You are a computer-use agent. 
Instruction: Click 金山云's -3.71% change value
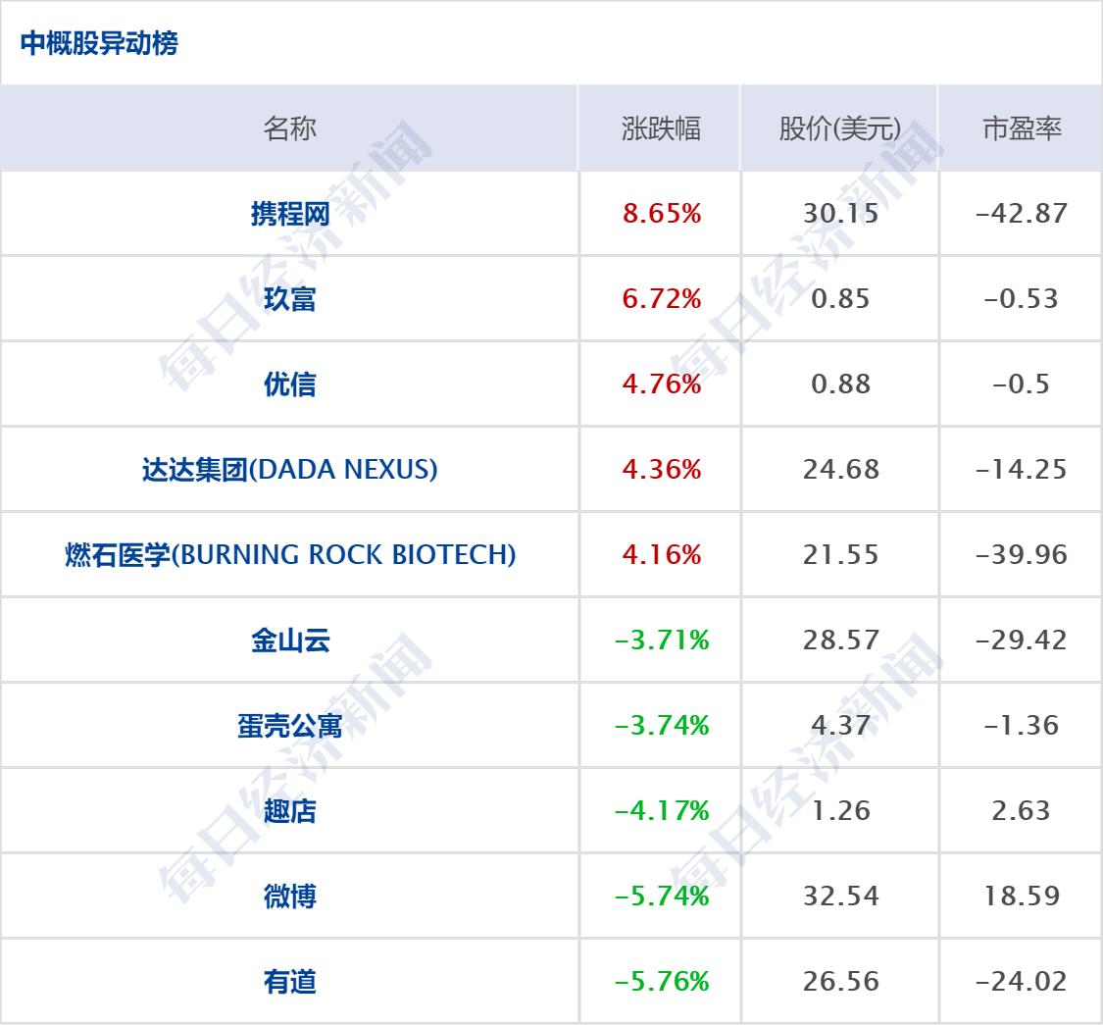point(662,641)
